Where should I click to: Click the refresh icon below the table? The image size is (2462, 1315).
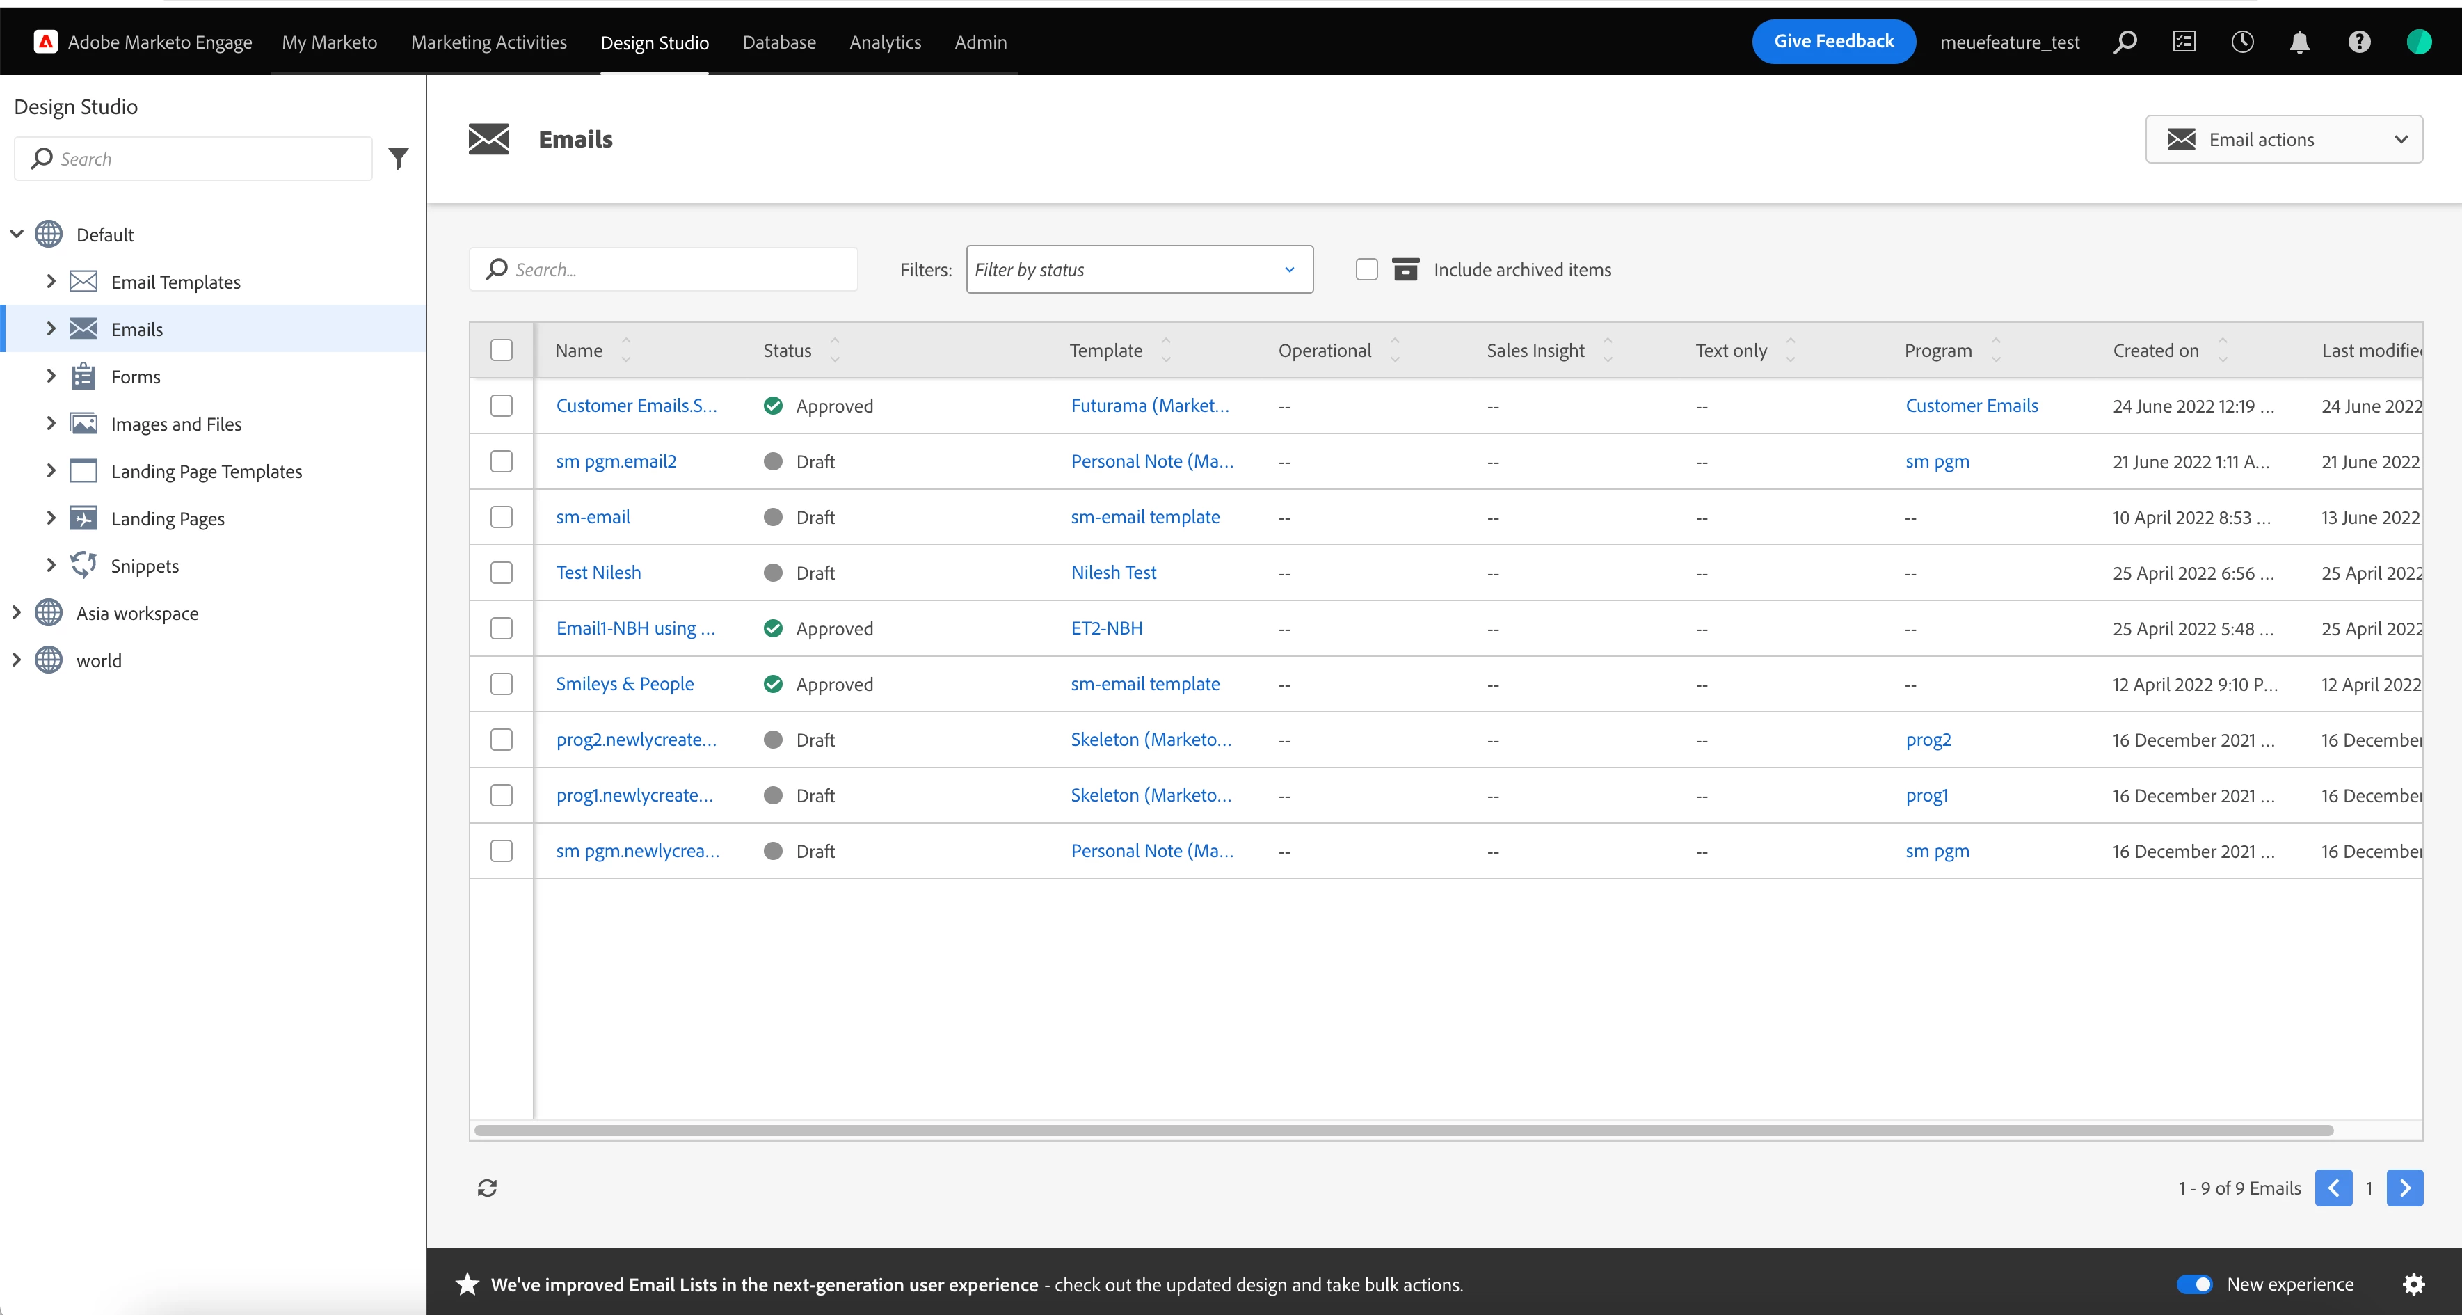click(488, 1188)
